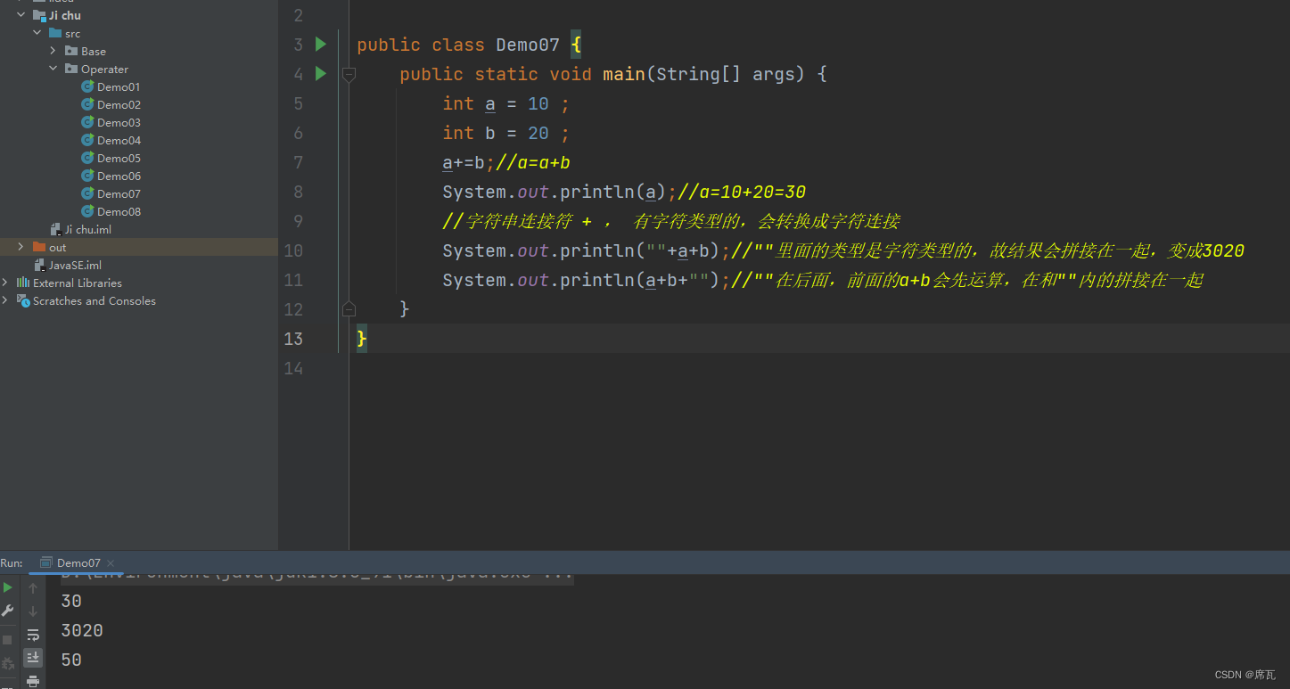This screenshot has width=1290, height=689.
Task: Click println(""+a+b) statement
Action: pyautogui.click(x=586, y=250)
